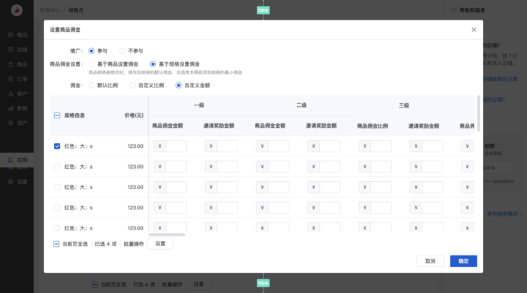Click the table's horizontal scrollbar
The height and width of the screenshot is (293, 527).
[x=167, y=235]
